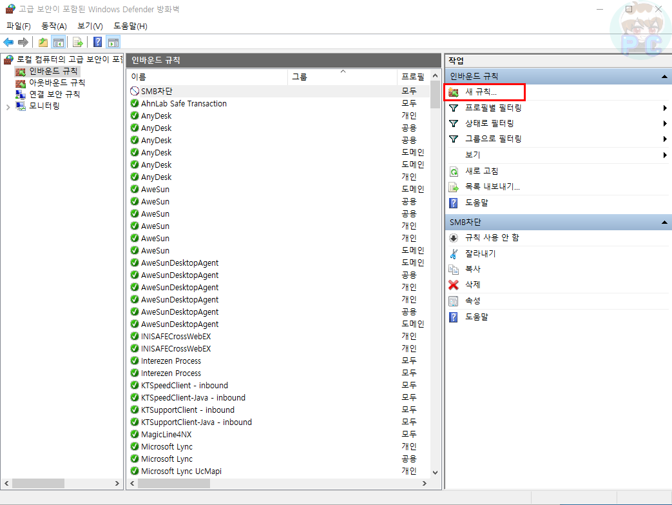Click the rule list horizontal scroll right arrow

[x=425, y=484]
